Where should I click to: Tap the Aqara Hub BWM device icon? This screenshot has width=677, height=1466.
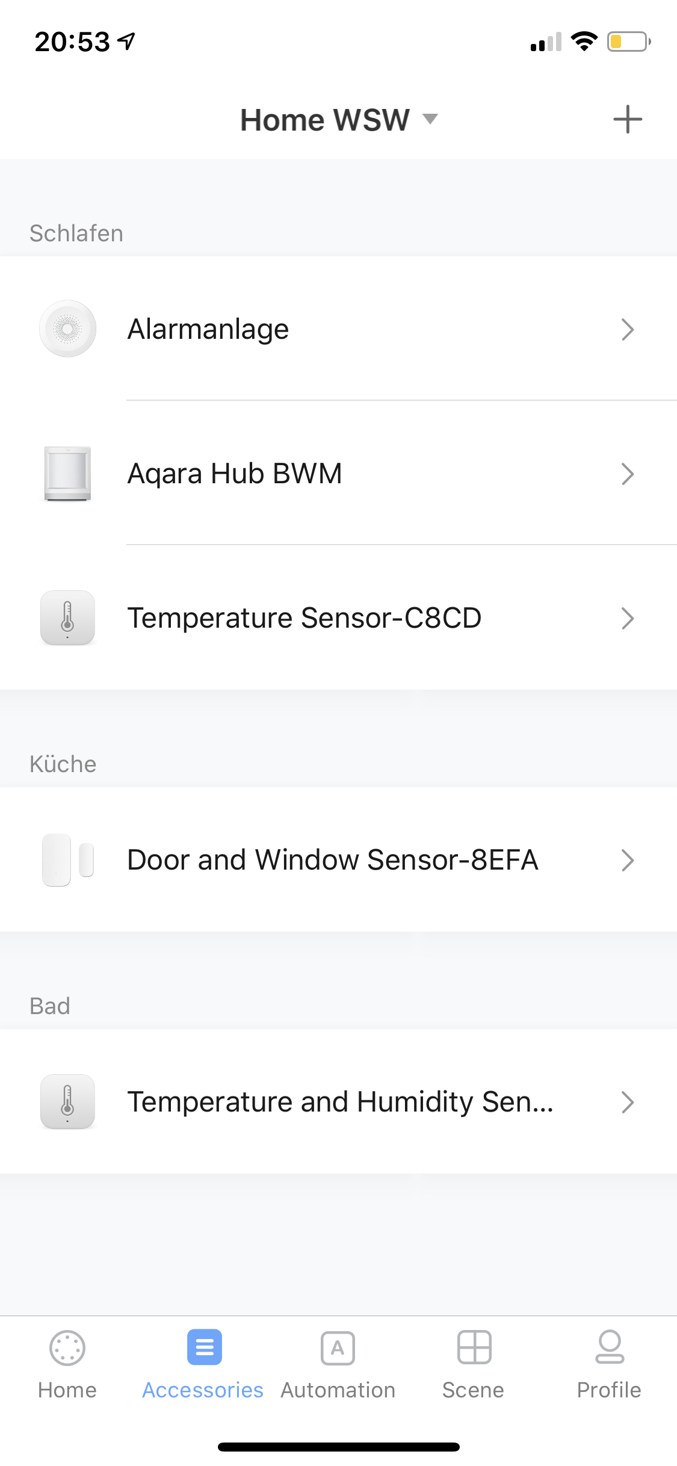pyautogui.click(x=67, y=474)
